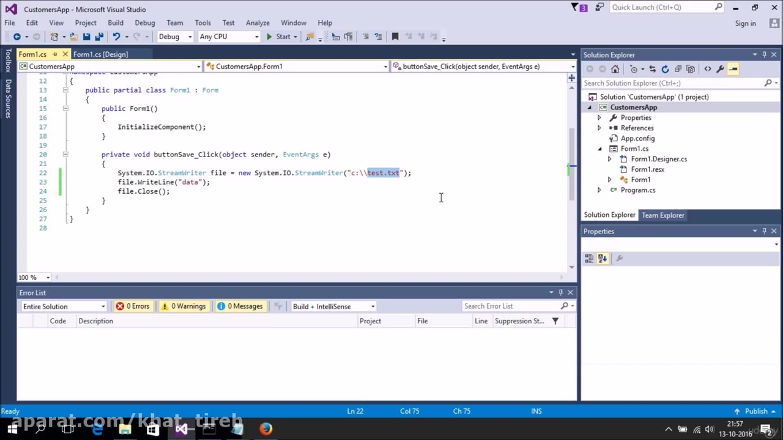Open the Build + IntelliSense dropdown
This screenshot has height=440, width=783.
tap(372, 306)
